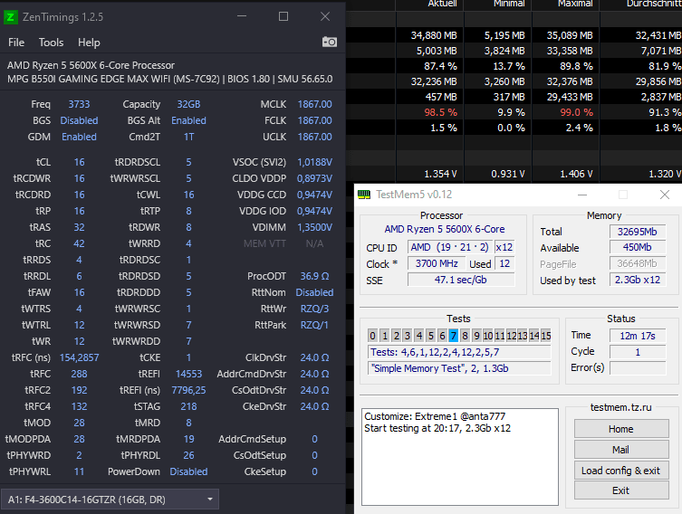Click the Home button in TestMem5

click(621, 429)
